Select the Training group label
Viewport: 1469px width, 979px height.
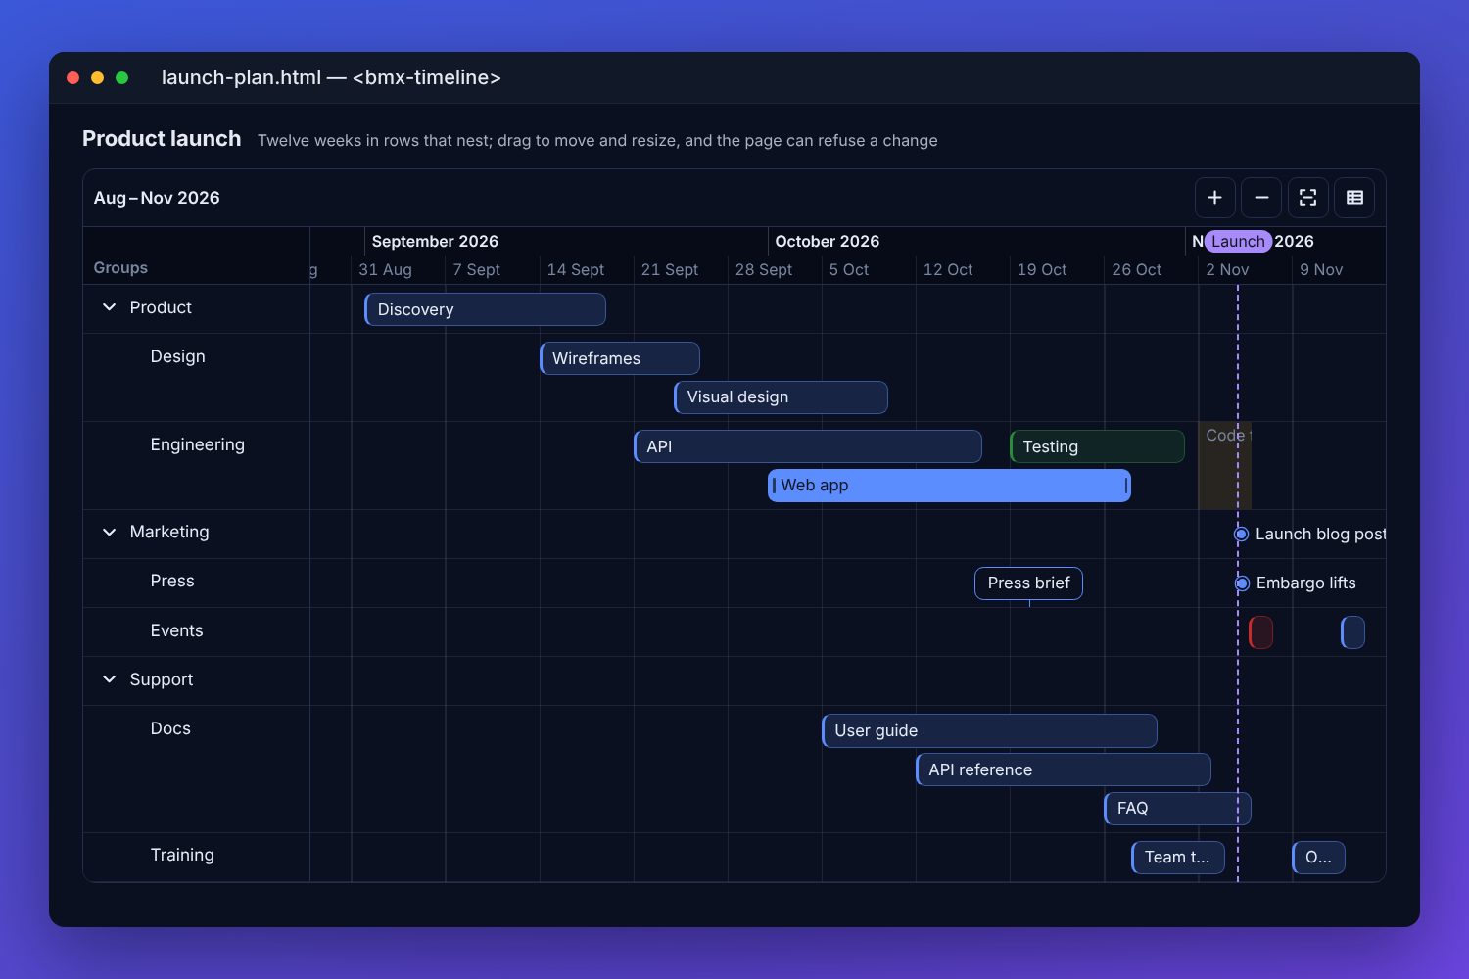point(182,855)
